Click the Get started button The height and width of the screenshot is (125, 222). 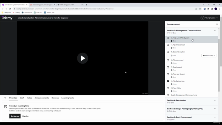click(x=15, y=116)
